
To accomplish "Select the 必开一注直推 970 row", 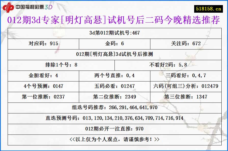I will point(114,129).
